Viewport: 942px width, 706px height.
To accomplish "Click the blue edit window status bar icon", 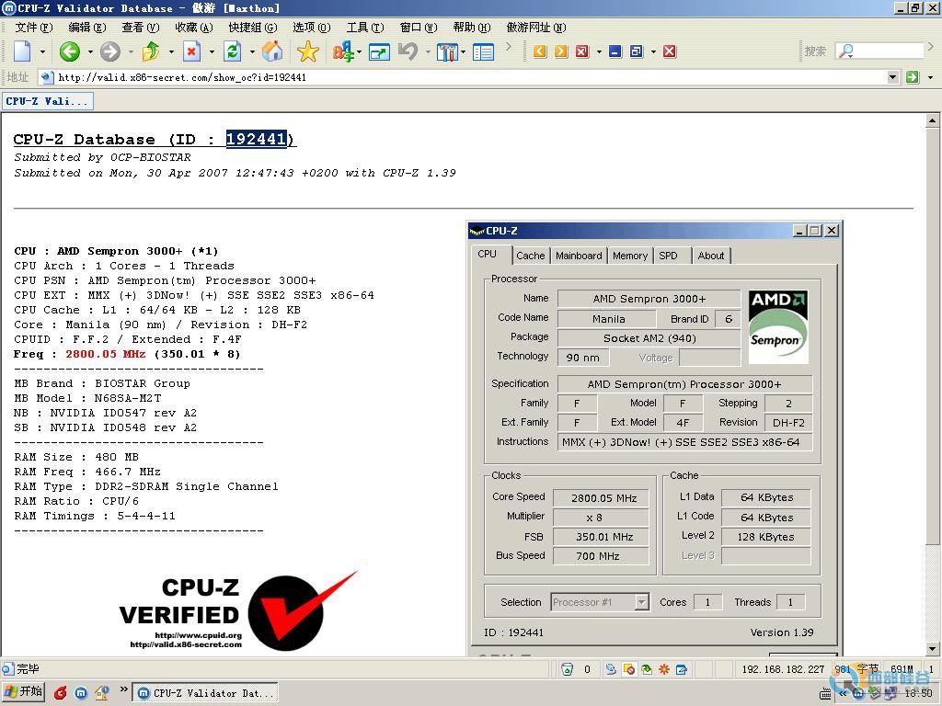I will tap(682, 669).
